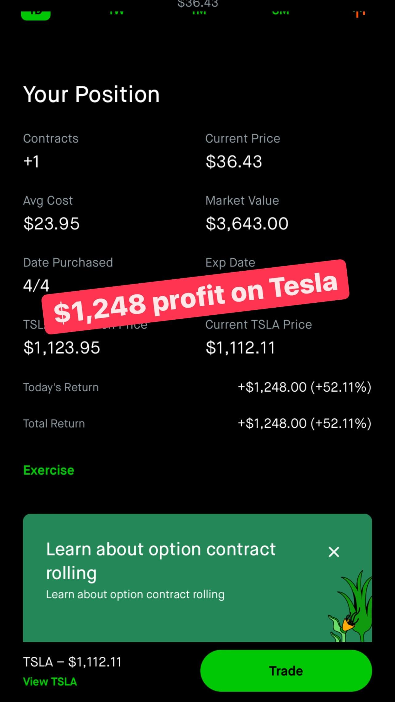Tap the $23.95 Avg Cost figure
This screenshot has width=395, height=702.
[x=51, y=224]
